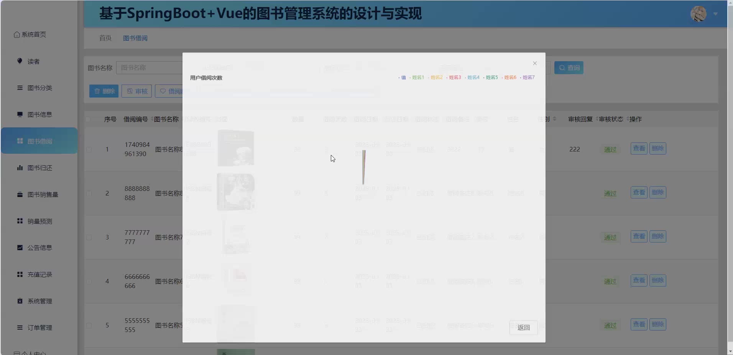The image size is (733, 355).
Task: Click the 姓名4 legend color marker
Action: [465, 78]
